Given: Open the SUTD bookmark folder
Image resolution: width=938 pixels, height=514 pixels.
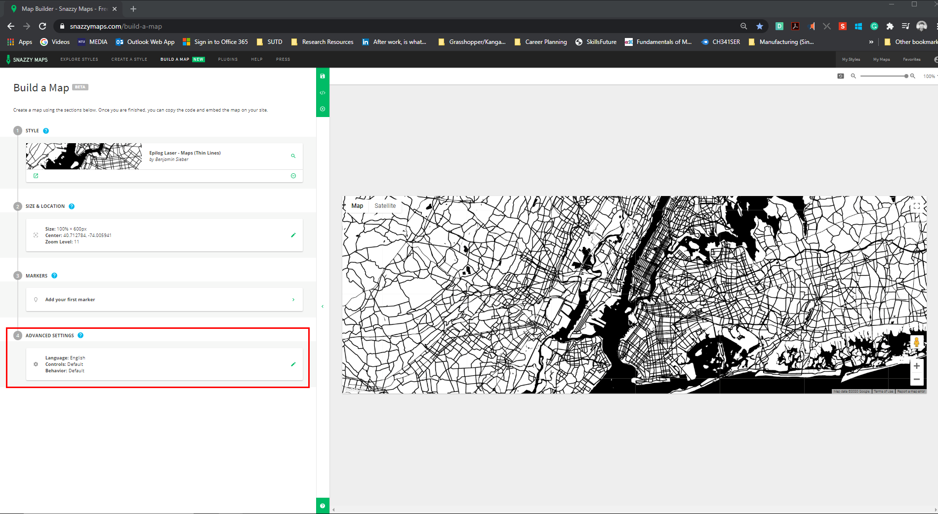Looking at the screenshot, I should coord(269,42).
